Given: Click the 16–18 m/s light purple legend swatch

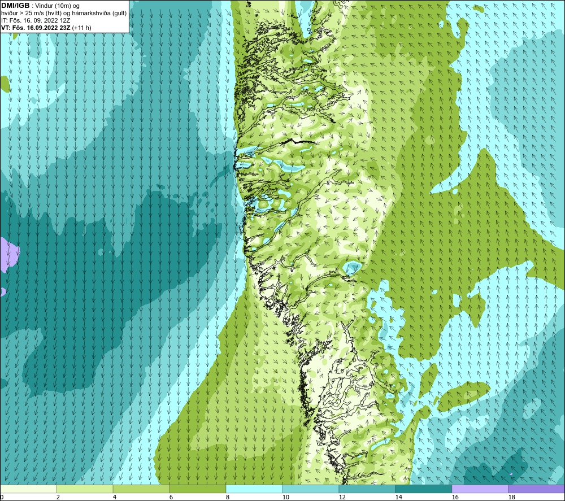Looking at the screenshot, I should pyautogui.click(x=480, y=489).
